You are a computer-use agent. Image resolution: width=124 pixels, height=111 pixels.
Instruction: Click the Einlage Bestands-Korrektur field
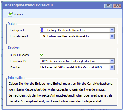click(75, 30)
